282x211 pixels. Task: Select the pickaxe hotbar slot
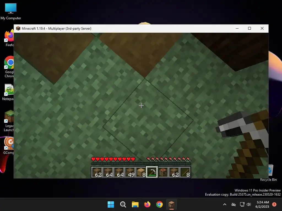[152, 172]
